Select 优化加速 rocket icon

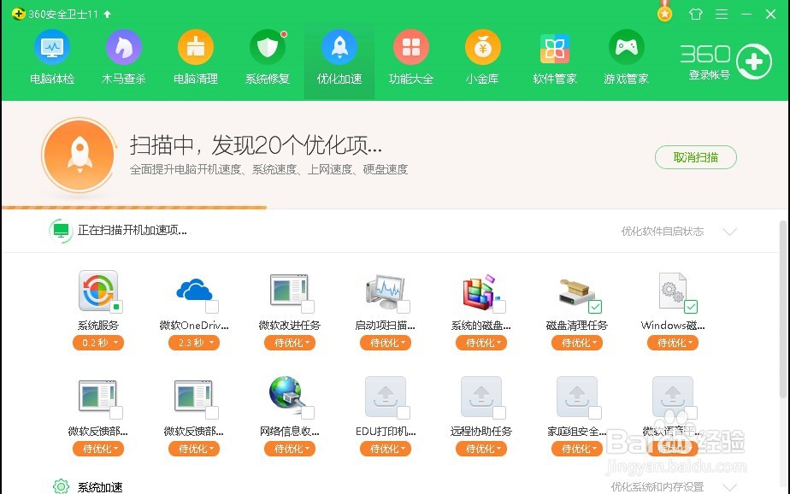point(339,47)
